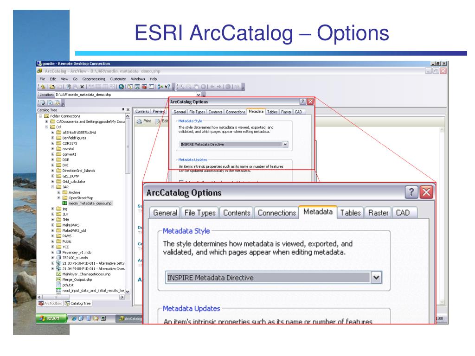
Task: Click the Validate Metadata checkmark icon
Action: 43,102
